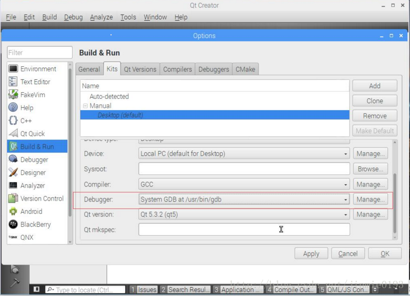410x296 pixels.
Task: Click the Sysroot text field
Action: pyautogui.click(x=244, y=169)
